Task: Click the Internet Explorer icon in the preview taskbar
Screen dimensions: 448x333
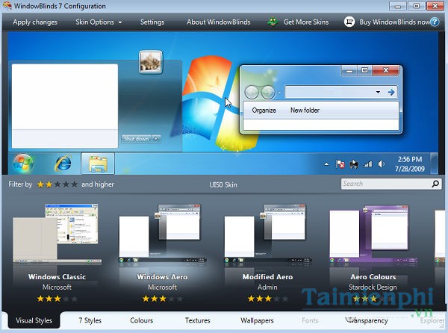Action: pos(63,164)
